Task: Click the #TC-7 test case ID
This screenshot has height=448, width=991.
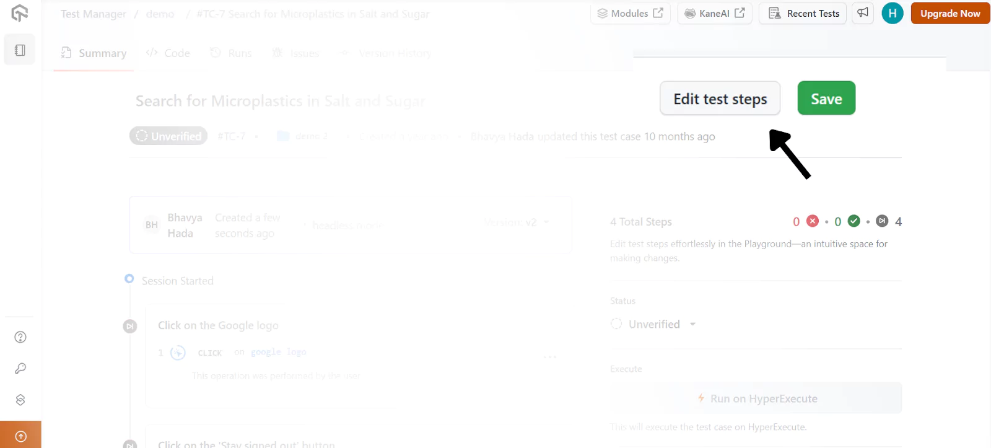Action: click(232, 136)
